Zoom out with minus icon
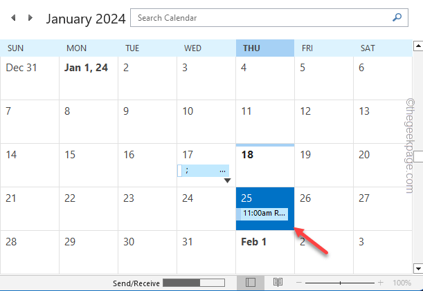The width and height of the screenshot is (423, 291). pyautogui.click(x=299, y=283)
